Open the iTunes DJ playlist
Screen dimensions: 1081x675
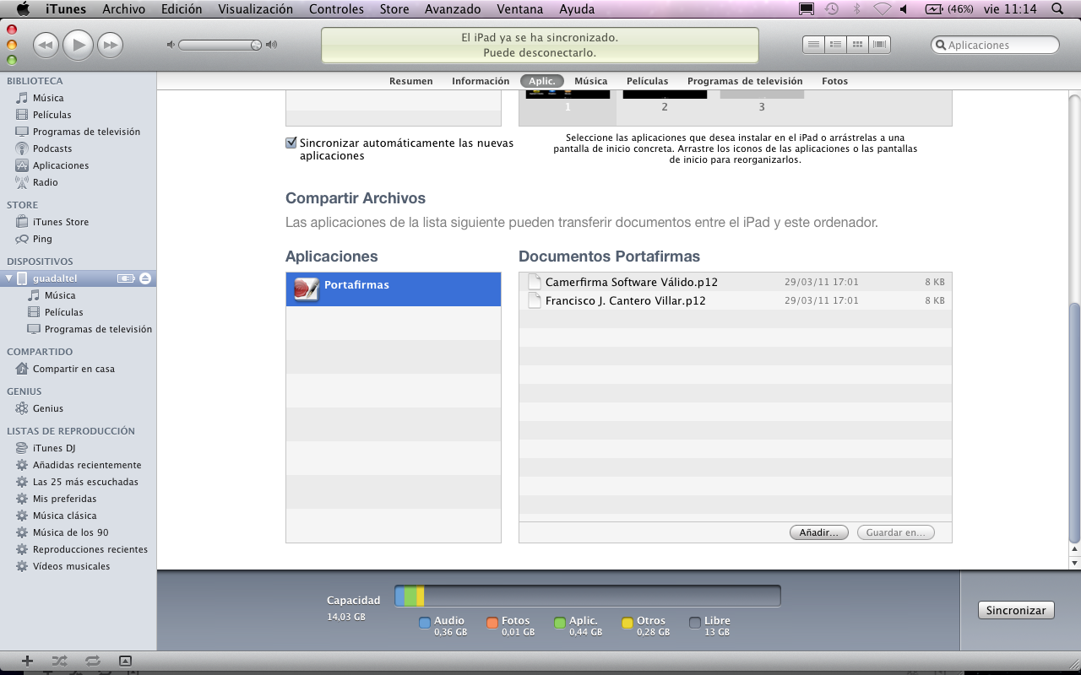(54, 448)
